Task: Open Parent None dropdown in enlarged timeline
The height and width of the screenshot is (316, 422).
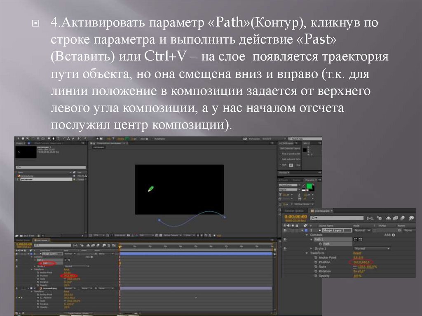Action: tap(409, 230)
